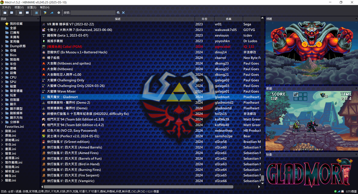The height and width of the screenshot is (194, 358).
Task: Select the 驅動.ini entry
Action: [10, 180]
